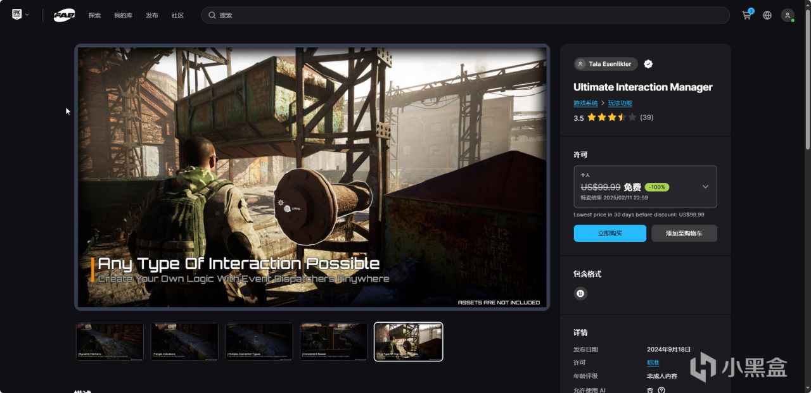Select the Target Indicators thumbnail
The image size is (811, 393).
tap(184, 342)
